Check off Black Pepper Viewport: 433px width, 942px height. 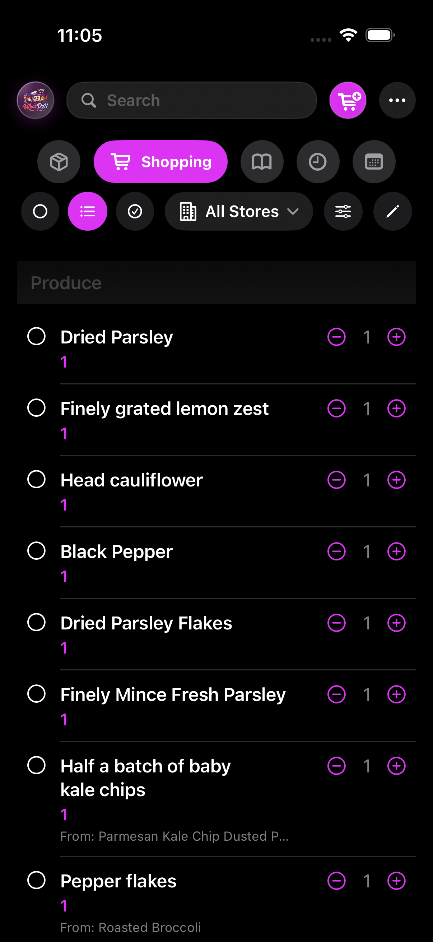pyautogui.click(x=36, y=551)
